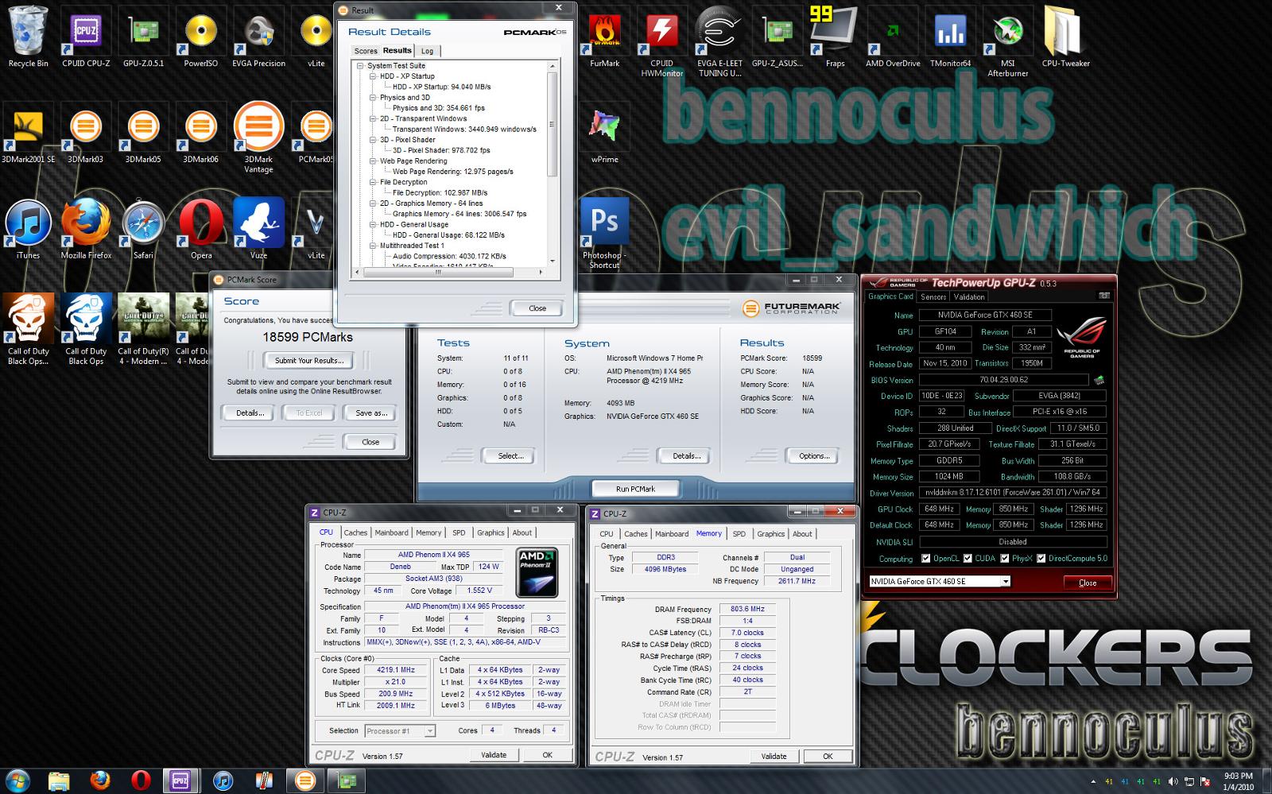Click Options button under Results
1272x794 pixels.
814,455
